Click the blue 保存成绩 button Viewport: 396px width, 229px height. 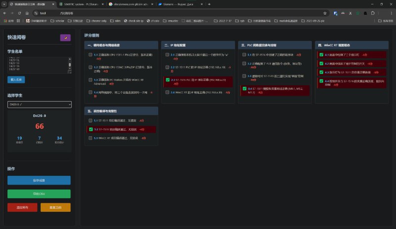pyautogui.click(x=39, y=180)
